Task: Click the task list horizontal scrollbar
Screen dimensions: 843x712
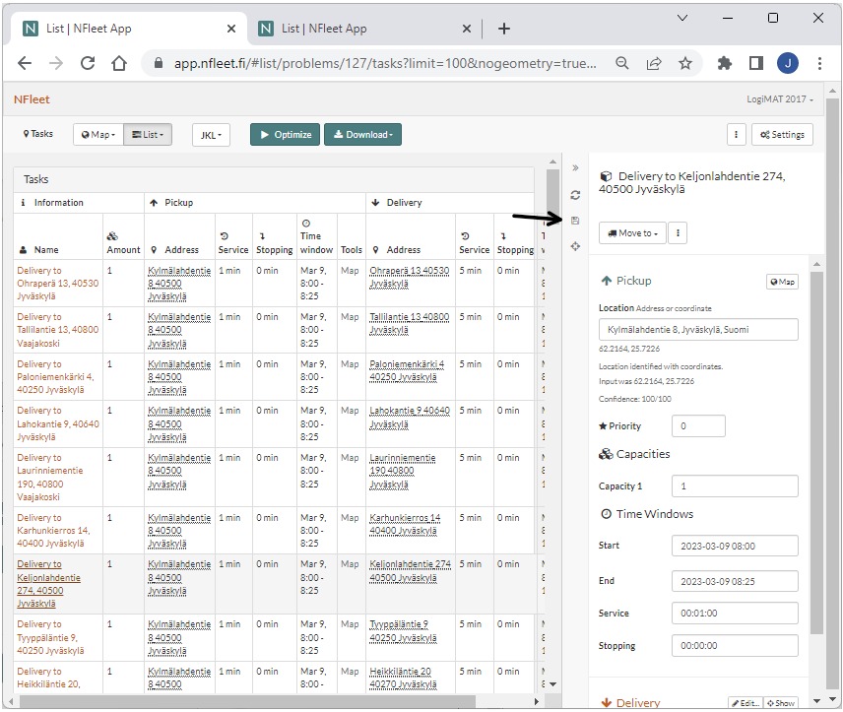Action: pyautogui.click(x=247, y=701)
